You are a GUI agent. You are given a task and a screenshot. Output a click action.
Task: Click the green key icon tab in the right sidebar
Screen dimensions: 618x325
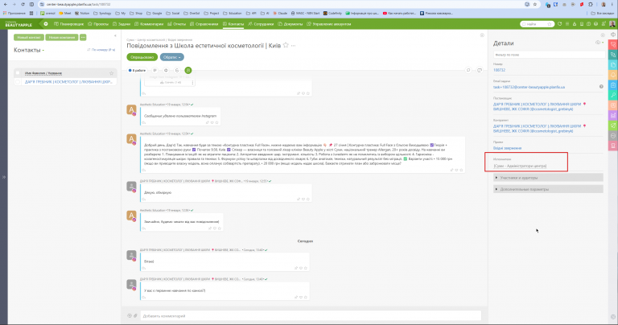(x=613, y=95)
